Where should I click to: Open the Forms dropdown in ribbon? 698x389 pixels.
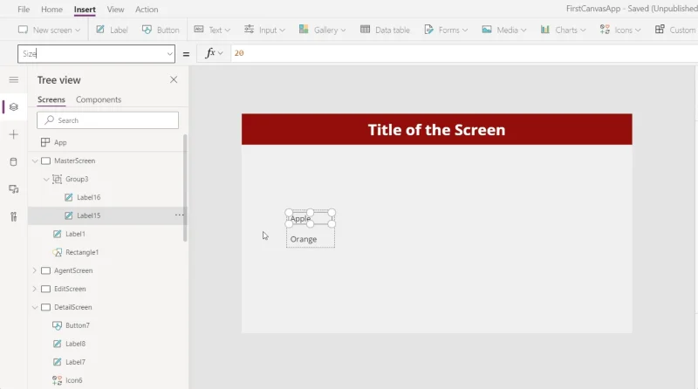(x=446, y=30)
